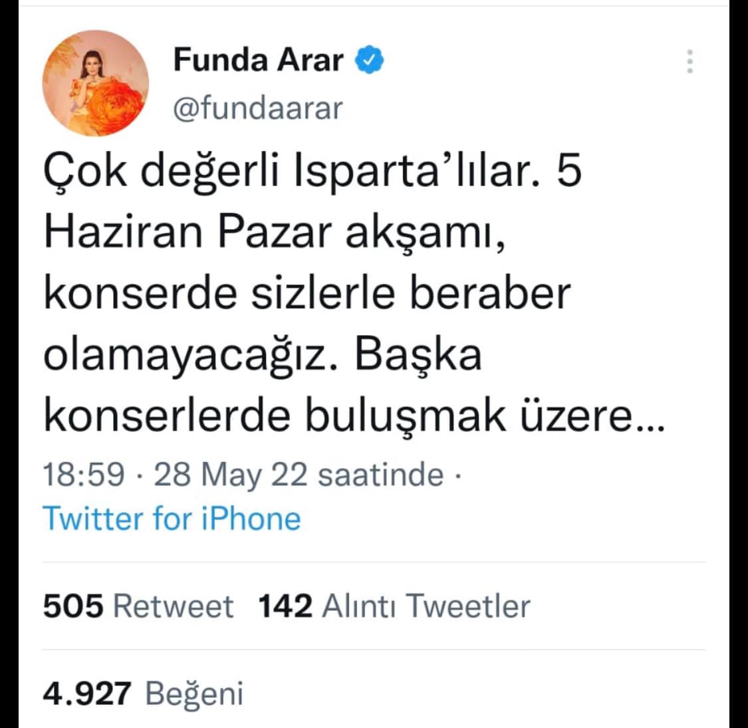
Task: Click the phrase Haziran Pazar akşamı
Action: click(x=275, y=233)
